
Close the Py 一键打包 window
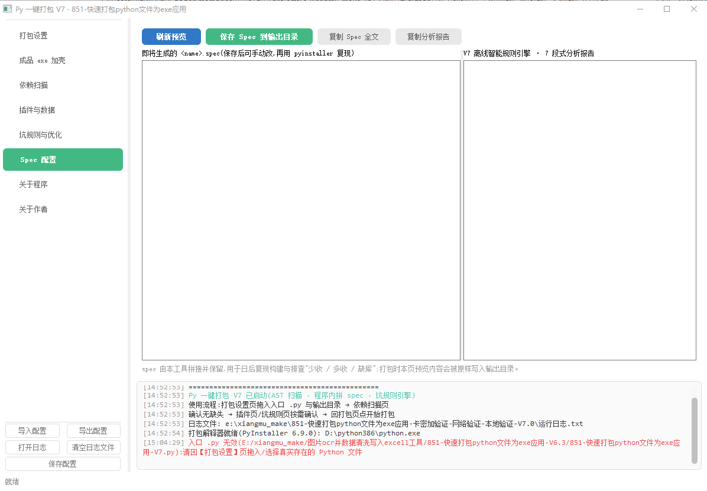pos(693,9)
